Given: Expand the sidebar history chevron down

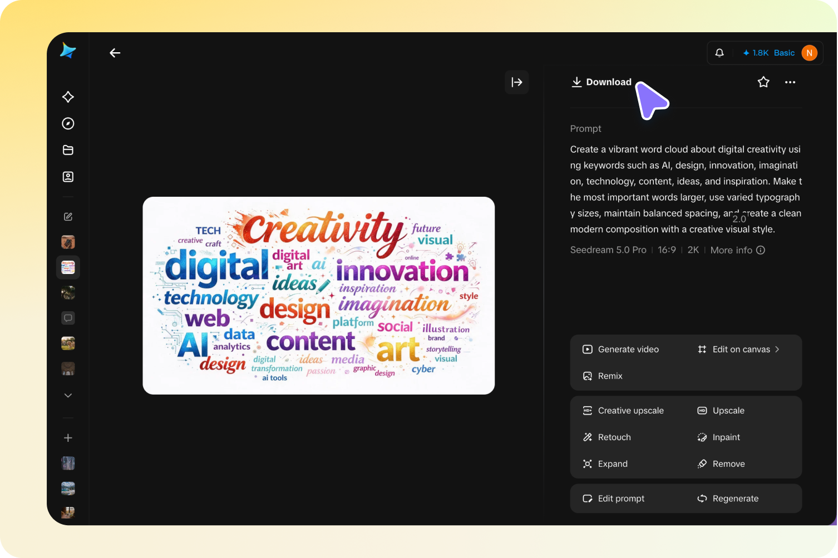Looking at the screenshot, I should pyautogui.click(x=68, y=395).
